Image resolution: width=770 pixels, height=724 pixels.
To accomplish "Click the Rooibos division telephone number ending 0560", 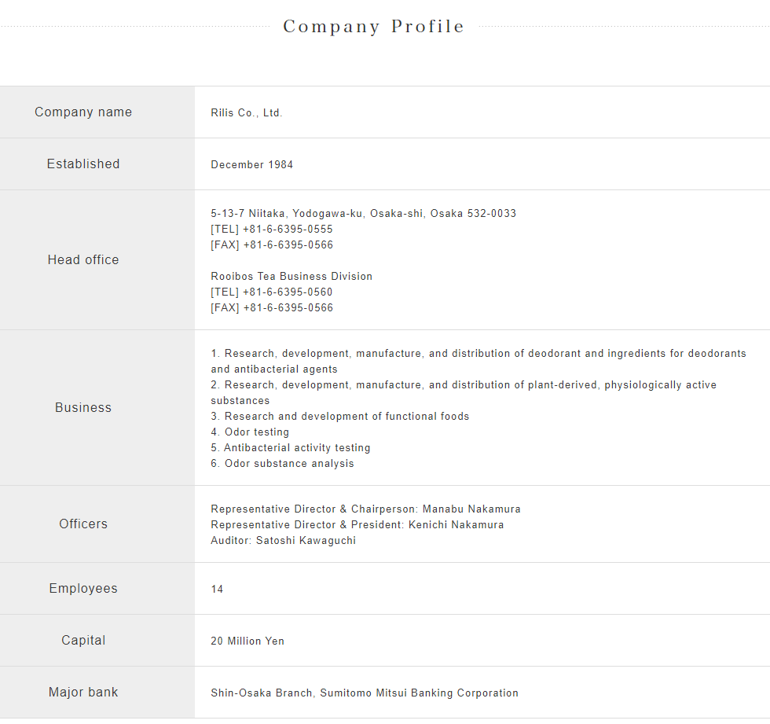I will pyautogui.click(x=272, y=292).
